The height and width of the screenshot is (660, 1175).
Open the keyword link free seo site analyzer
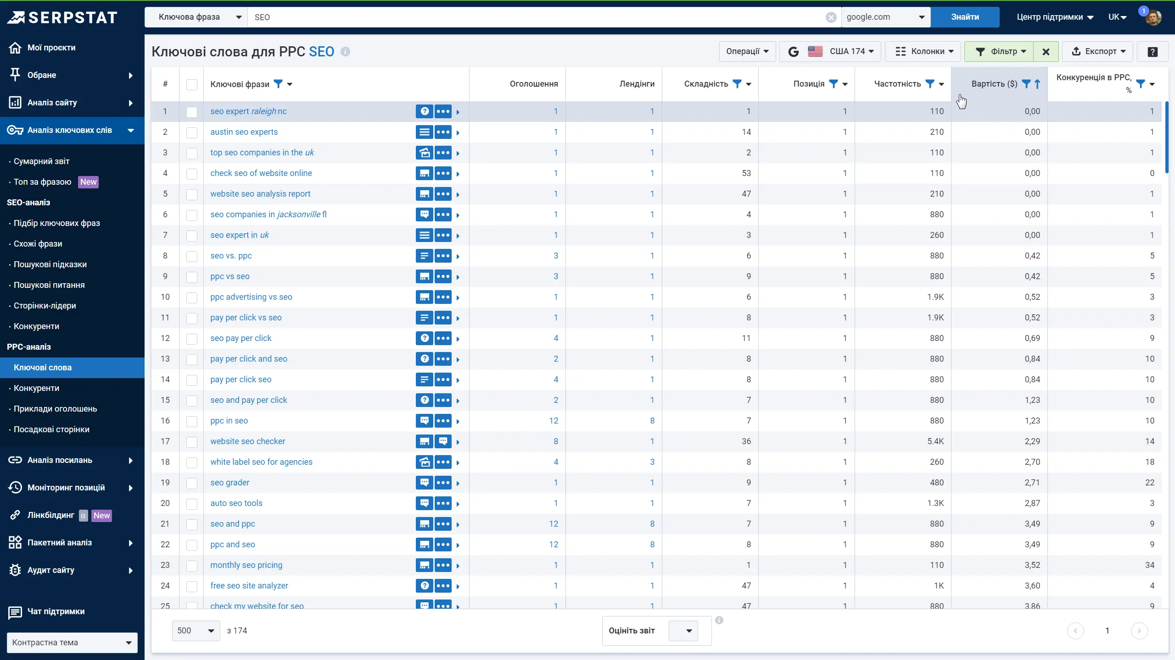pyautogui.click(x=249, y=586)
